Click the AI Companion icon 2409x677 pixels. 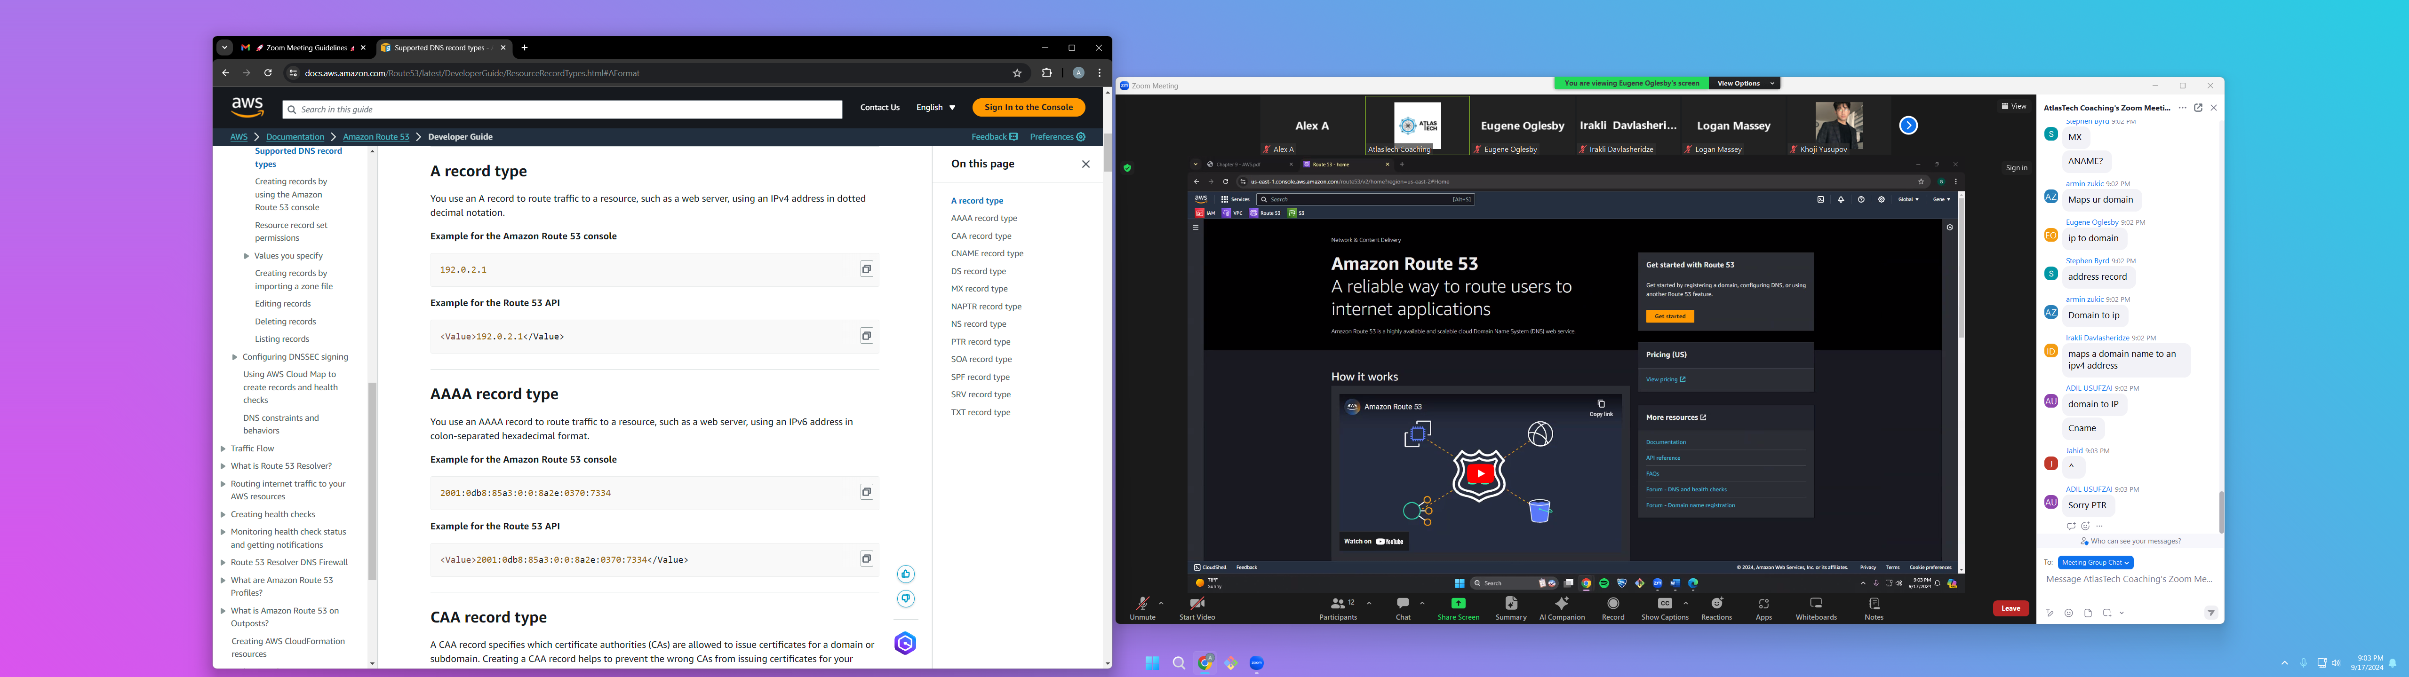(x=1561, y=606)
